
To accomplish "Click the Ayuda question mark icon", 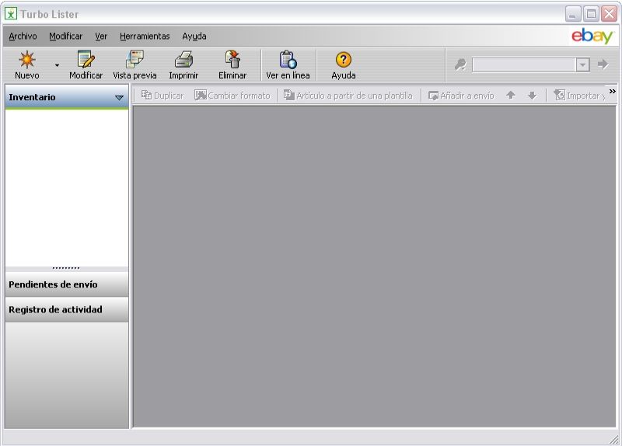I will [344, 60].
